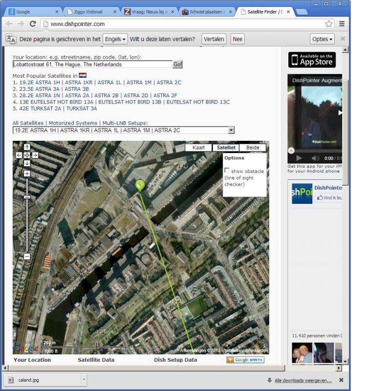Screen dimensions: 391x391
Task: Click the green dish location marker
Action: point(140,185)
